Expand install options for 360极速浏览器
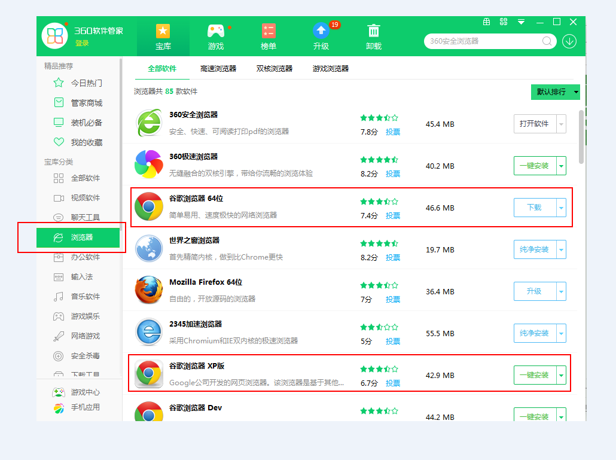This screenshot has height=460, width=616. pos(561,166)
